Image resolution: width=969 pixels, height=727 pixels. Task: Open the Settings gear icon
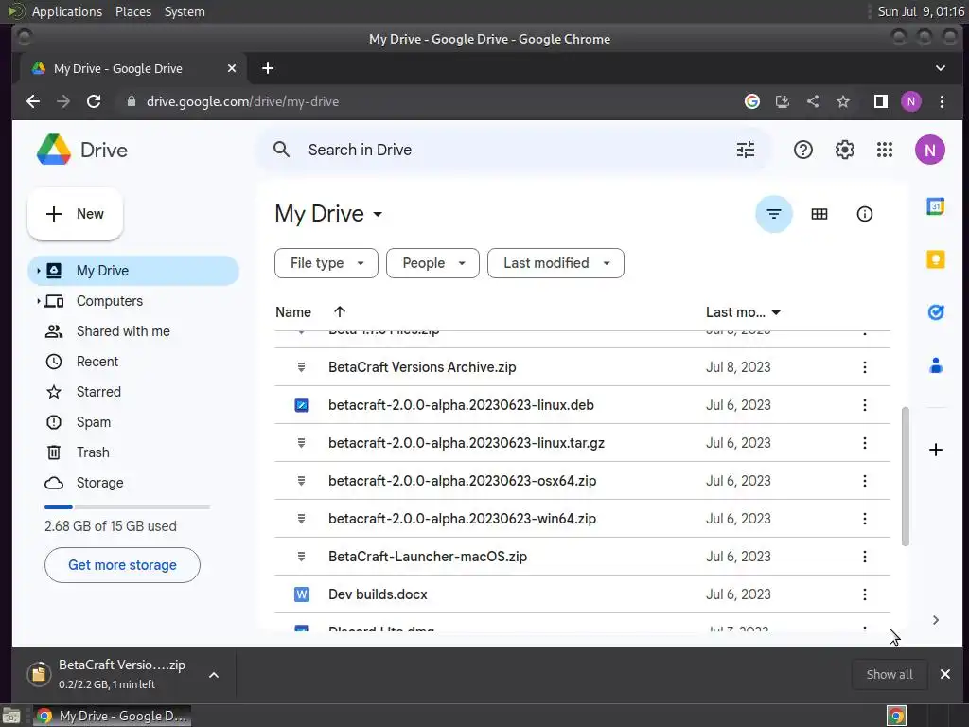[844, 150]
